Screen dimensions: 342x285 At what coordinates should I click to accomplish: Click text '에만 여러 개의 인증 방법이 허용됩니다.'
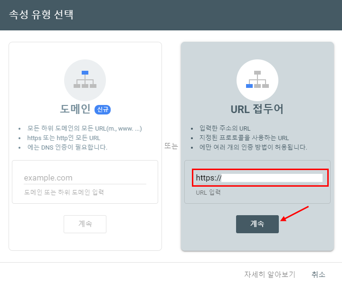tap(253, 147)
